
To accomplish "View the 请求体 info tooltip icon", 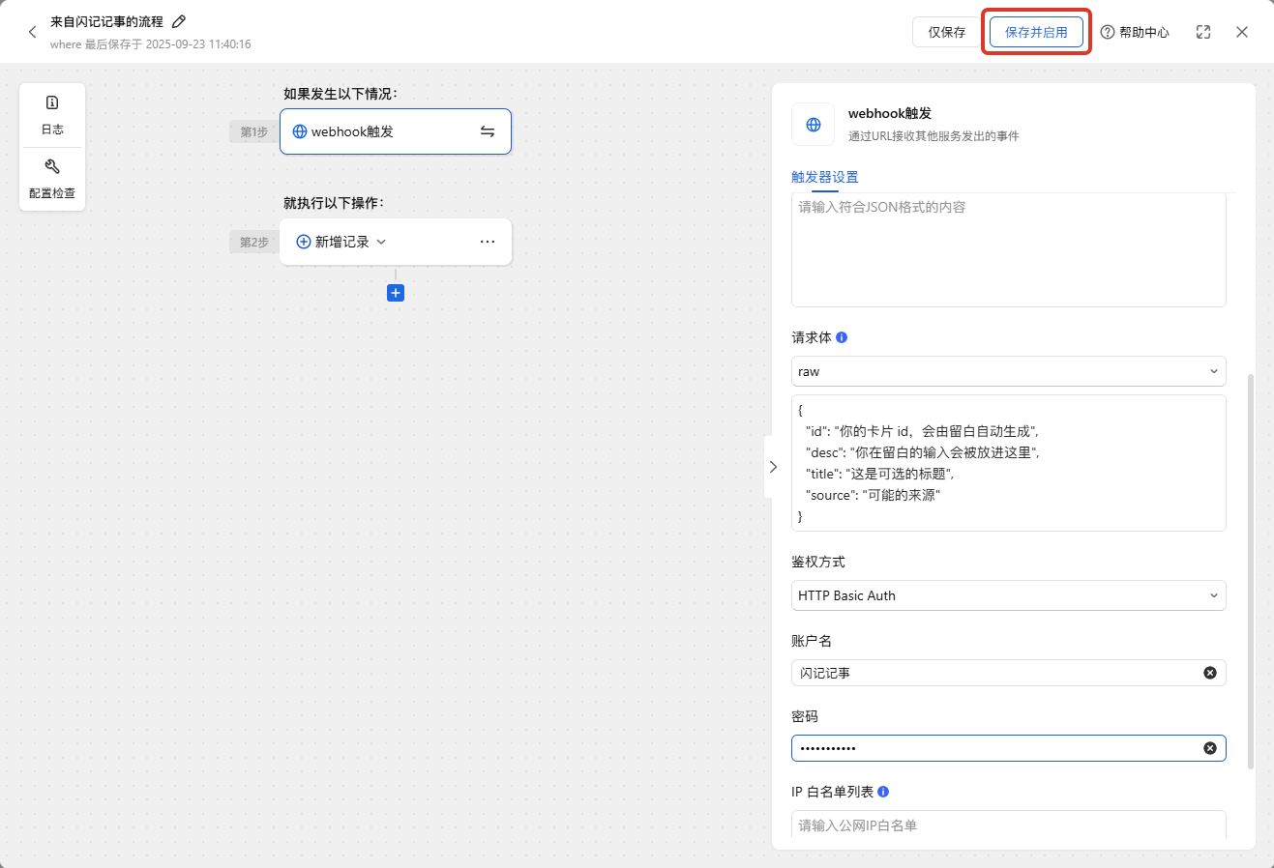I will click(x=840, y=337).
